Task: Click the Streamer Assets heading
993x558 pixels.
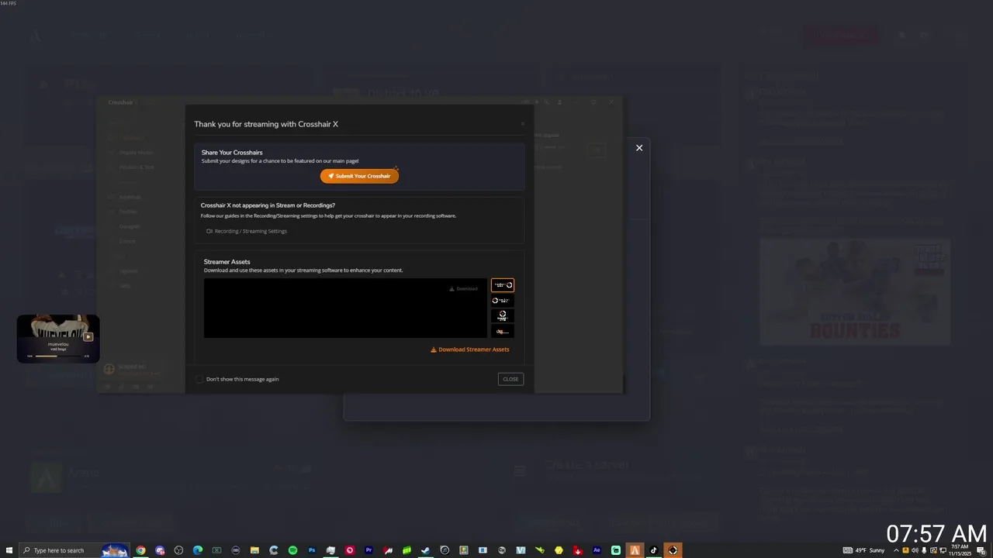Action: tap(227, 262)
